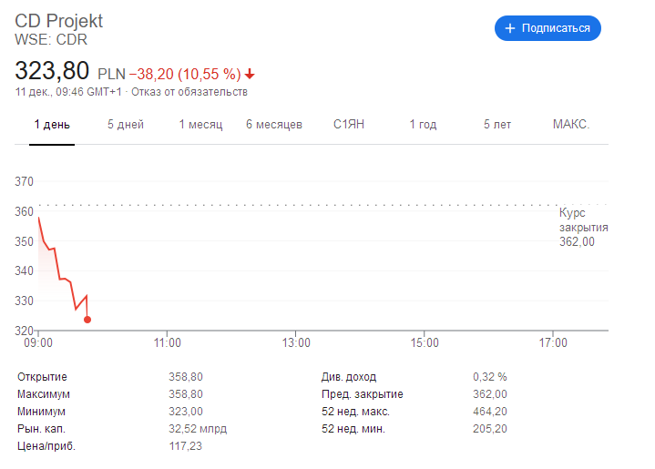
Task: Click the Цена/приб. value 117,23
Action: coord(185,446)
